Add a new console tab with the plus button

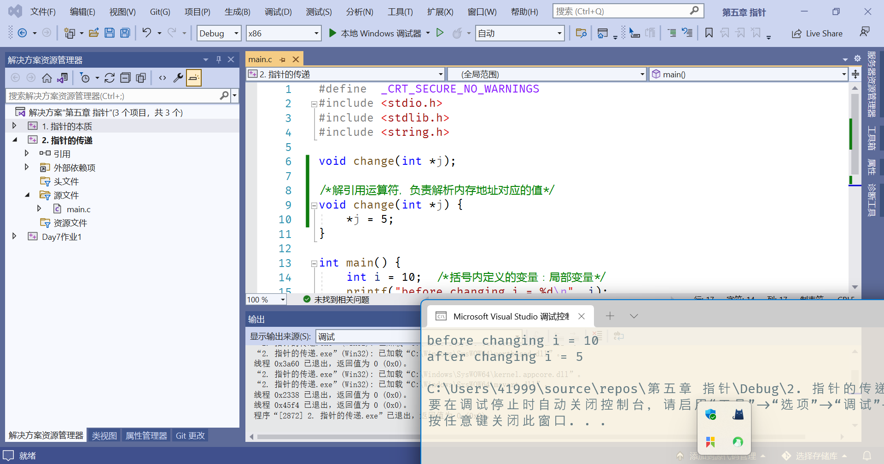pyautogui.click(x=610, y=316)
